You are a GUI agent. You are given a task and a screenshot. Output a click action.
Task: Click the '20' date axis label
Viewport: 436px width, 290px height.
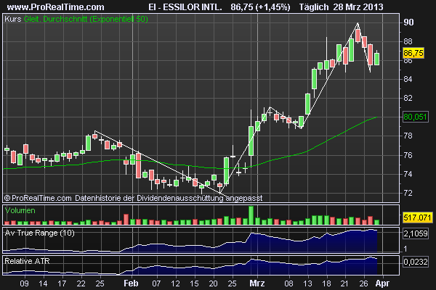tap(213, 283)
